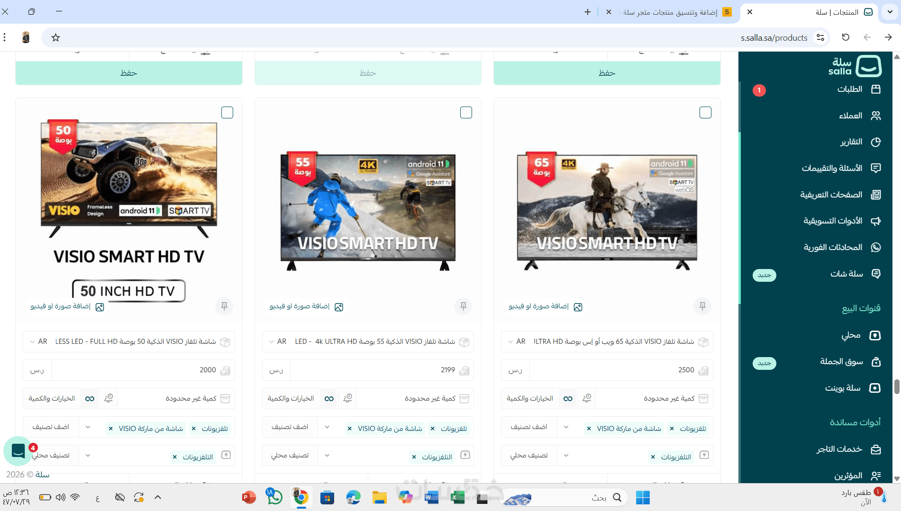Edit the price field showing 2000
The image size is (901, 511).
pos(142,370)
